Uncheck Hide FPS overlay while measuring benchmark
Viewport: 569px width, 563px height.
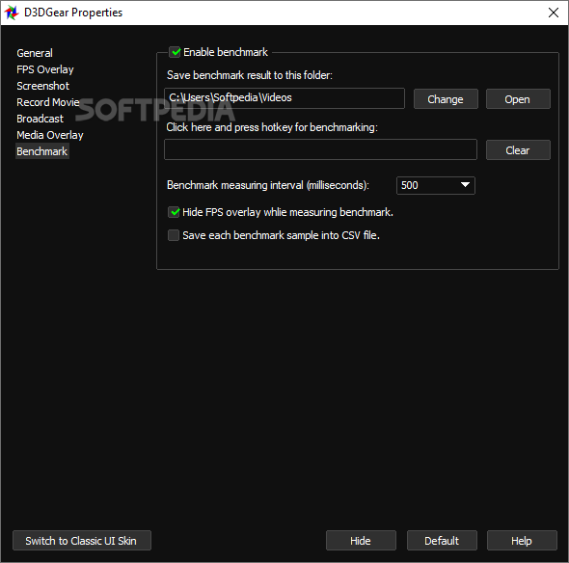174,212
